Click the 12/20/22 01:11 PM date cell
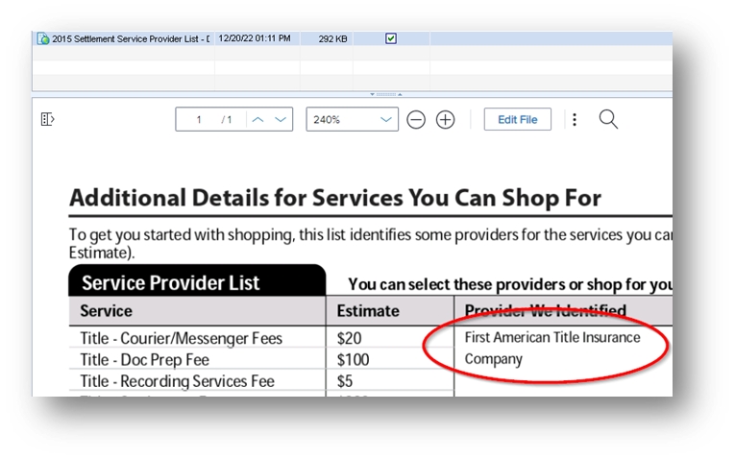This screenshot has width=735, height=459. 255,39
